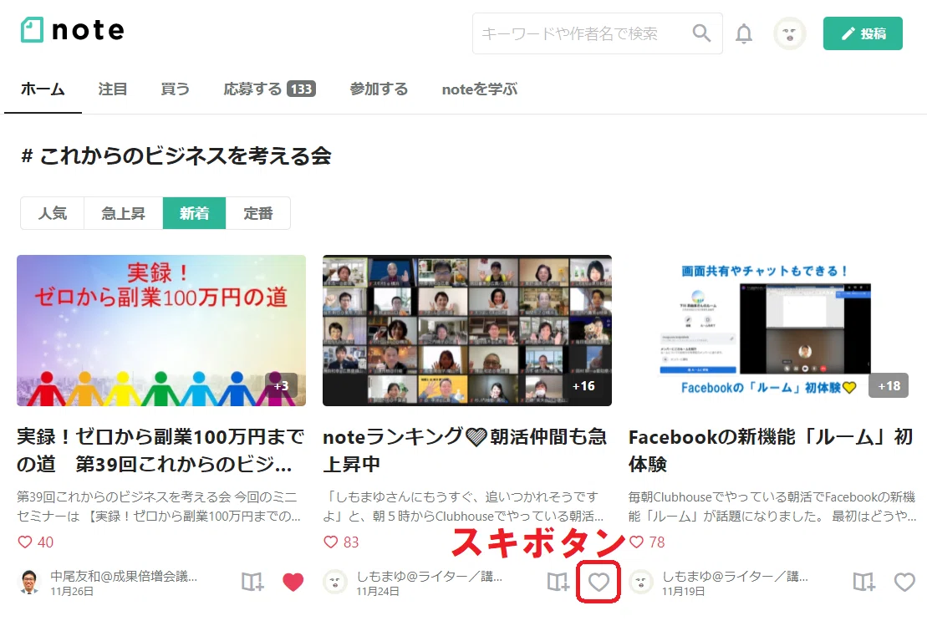This screenshot has height=621, width=927.
Task: Select the ホーム tab
Action: point(43,89)
